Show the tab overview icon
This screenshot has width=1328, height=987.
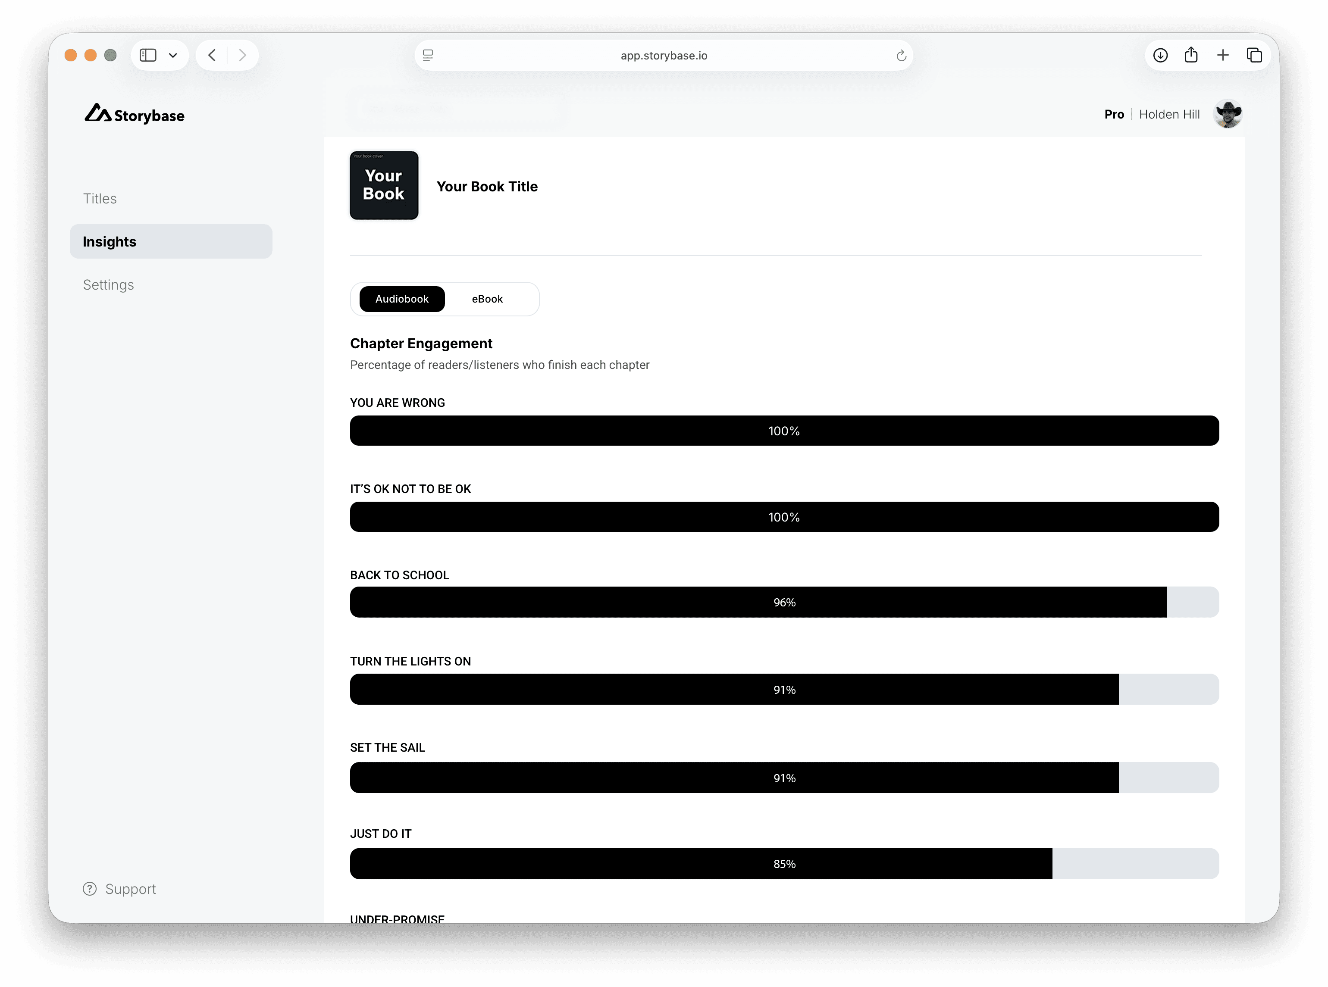coord(1254,56)
